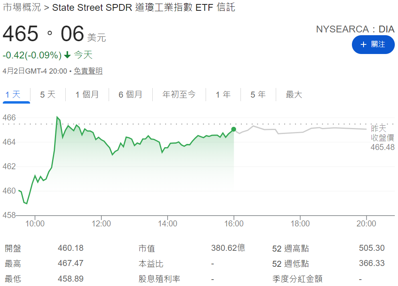The image size is (398, 286).
Task: Click the 昨天收盤價 465.48 label
Action: point(382,138)
